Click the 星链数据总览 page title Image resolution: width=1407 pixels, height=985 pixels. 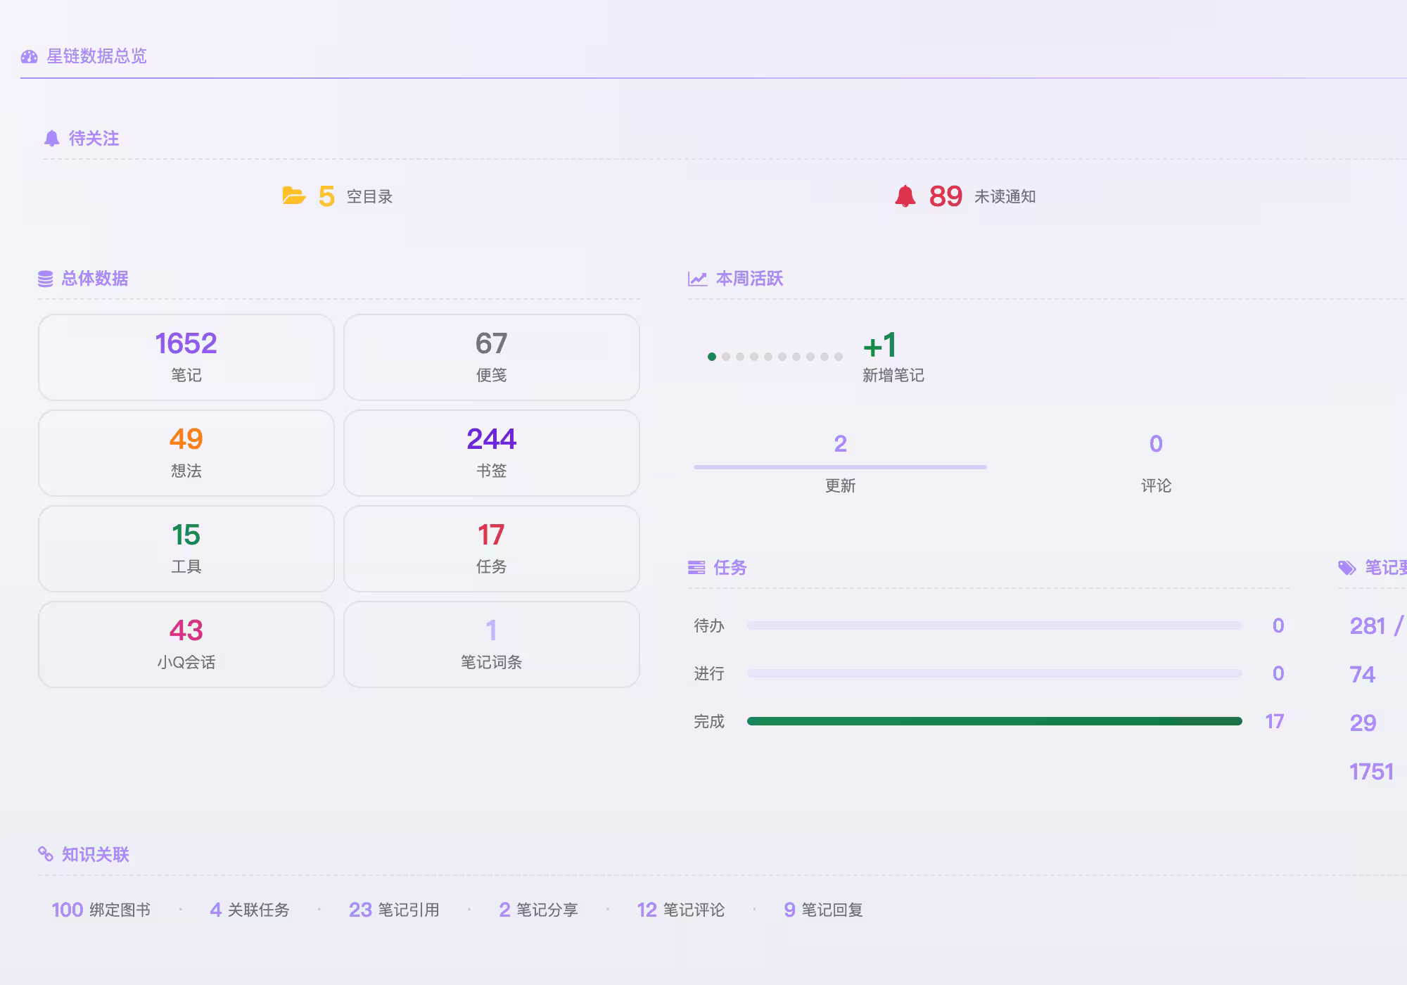96,56
